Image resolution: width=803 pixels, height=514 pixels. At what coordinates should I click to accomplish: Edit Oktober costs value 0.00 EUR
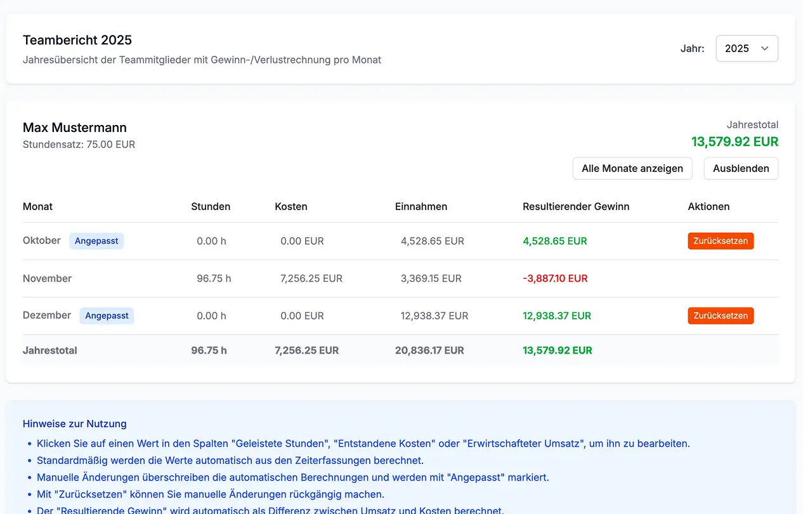point(302,241)
